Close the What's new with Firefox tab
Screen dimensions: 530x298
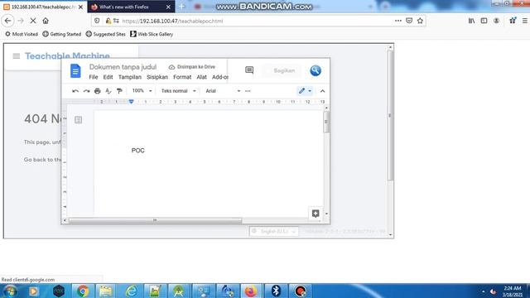pos(168,7)
